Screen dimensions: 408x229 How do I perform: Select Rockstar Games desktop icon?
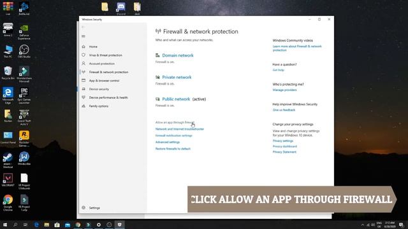pos(24,139)
